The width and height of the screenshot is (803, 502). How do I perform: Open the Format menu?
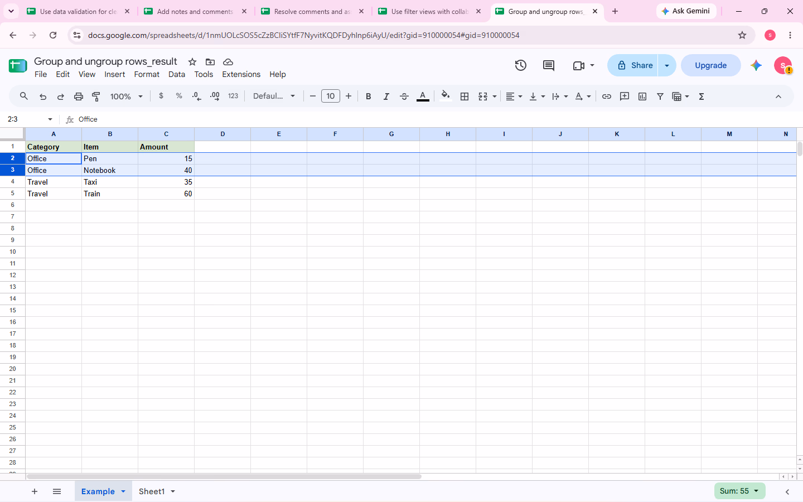(147, 74)
